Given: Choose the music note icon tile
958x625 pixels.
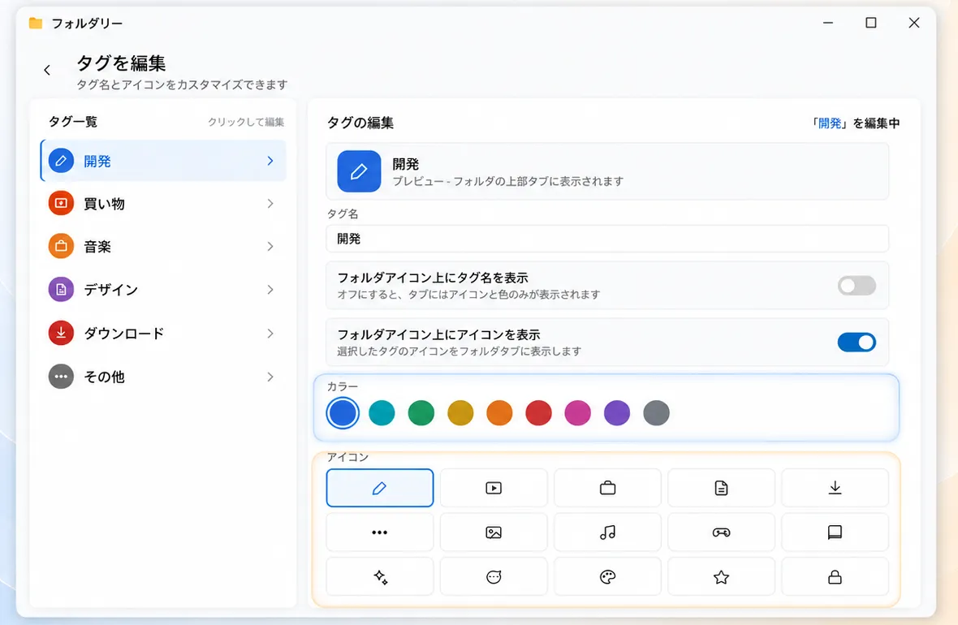Looking at the screenshot, I should 607,532.
